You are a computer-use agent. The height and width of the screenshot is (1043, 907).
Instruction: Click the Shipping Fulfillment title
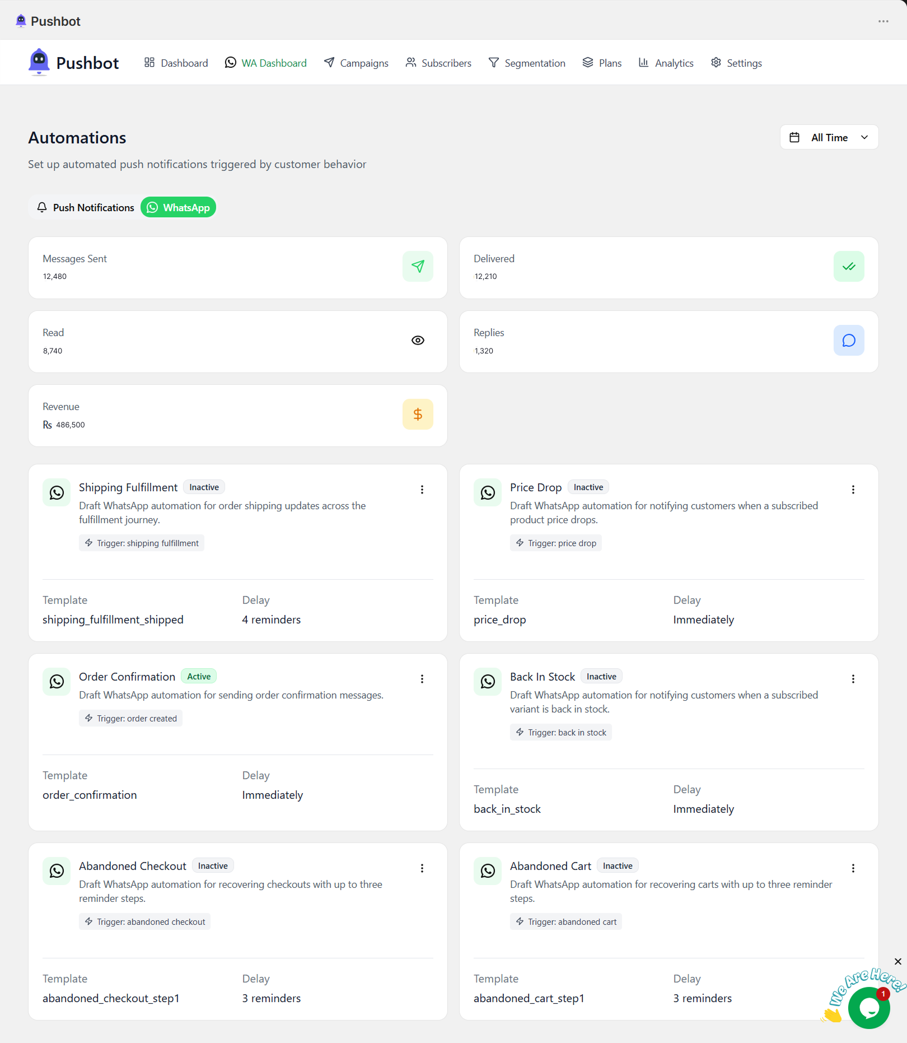[128, 487]
